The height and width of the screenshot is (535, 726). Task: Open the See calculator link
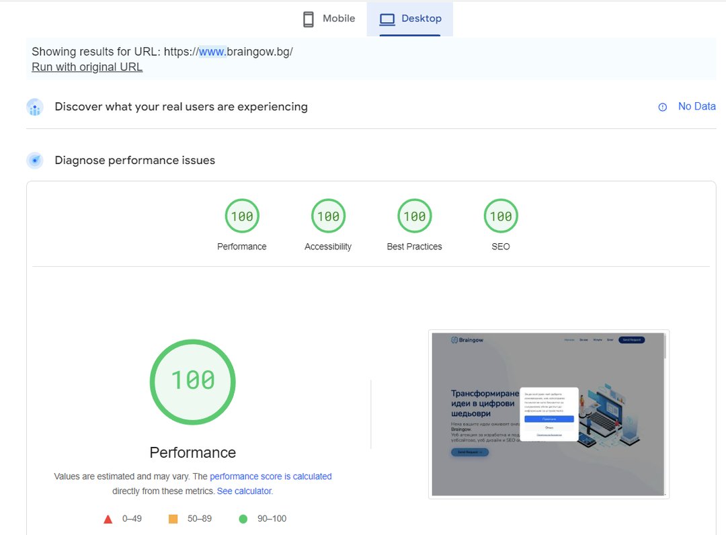[244, 491]
